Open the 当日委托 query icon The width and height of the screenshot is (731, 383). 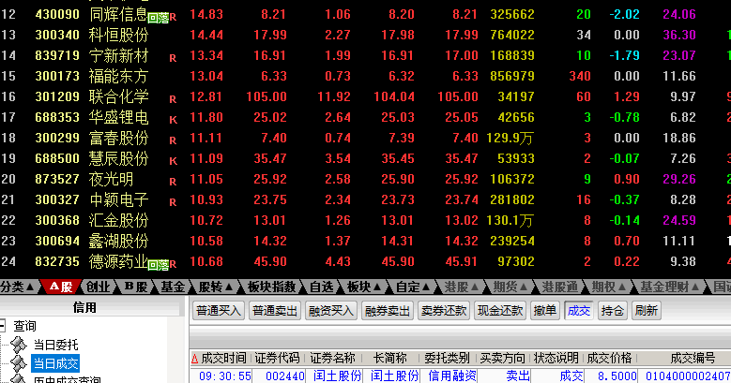tap(19, 345)
